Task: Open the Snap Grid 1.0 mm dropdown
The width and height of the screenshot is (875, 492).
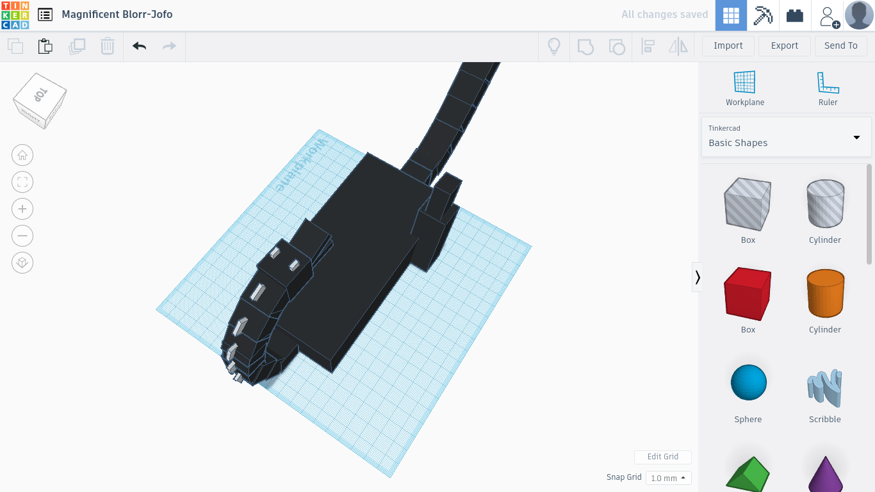Action: 668,478
